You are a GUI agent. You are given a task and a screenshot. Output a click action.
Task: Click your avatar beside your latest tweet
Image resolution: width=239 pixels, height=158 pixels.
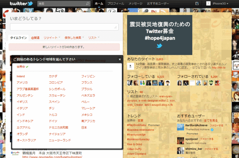[x=131, y=66]
